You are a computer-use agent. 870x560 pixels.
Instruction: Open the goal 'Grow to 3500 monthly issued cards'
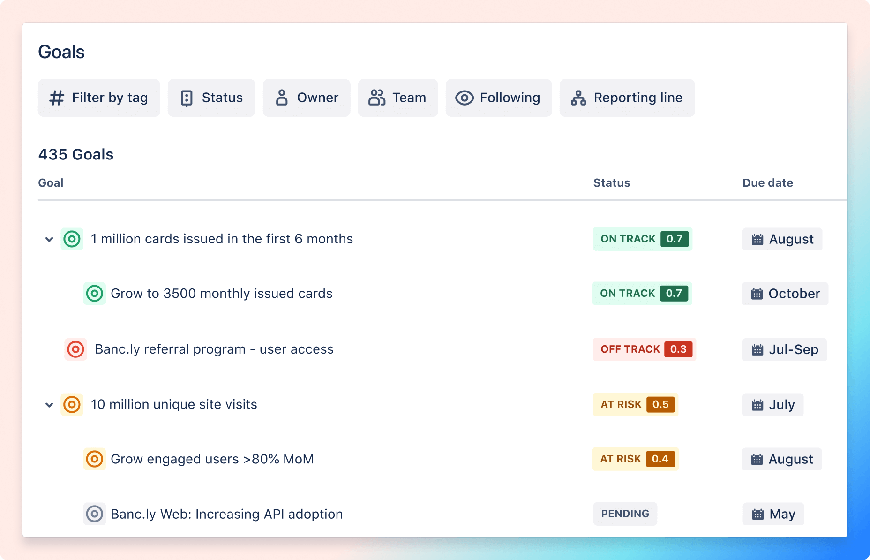click(221, 294)
